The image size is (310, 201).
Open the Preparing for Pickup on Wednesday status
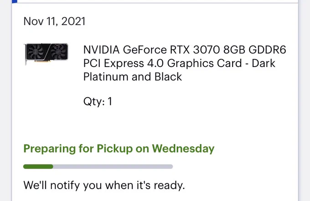(x=119, y=149)
